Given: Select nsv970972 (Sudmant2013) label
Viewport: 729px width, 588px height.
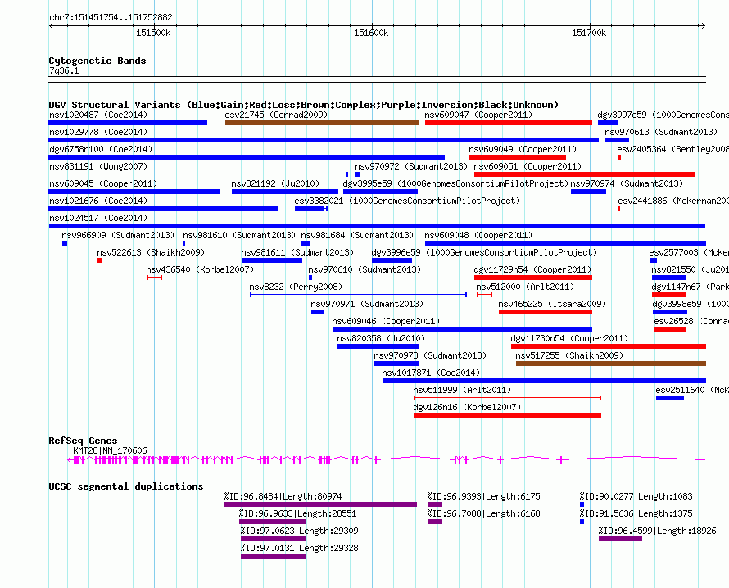Looking at the screenshot, I should coord(411,166).
